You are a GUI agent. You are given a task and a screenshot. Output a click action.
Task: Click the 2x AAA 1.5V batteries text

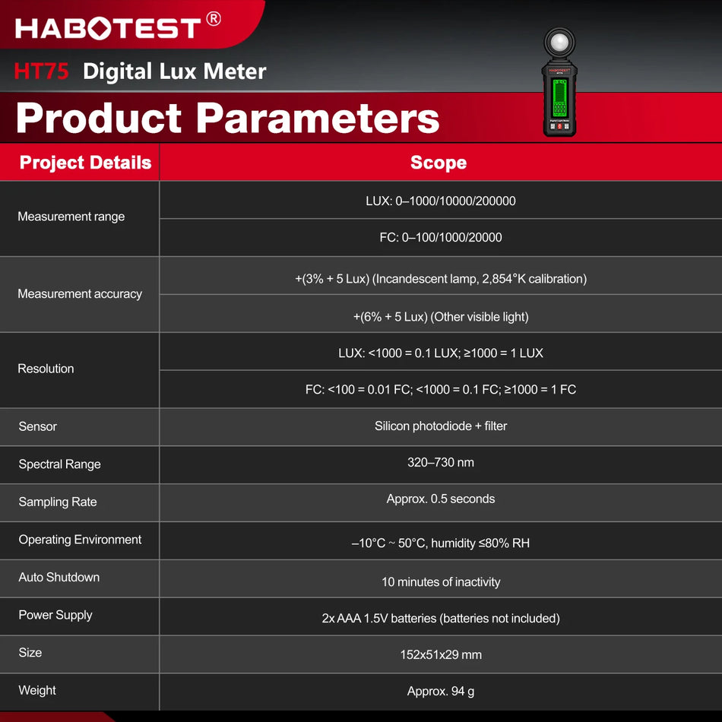coord(441,619)
